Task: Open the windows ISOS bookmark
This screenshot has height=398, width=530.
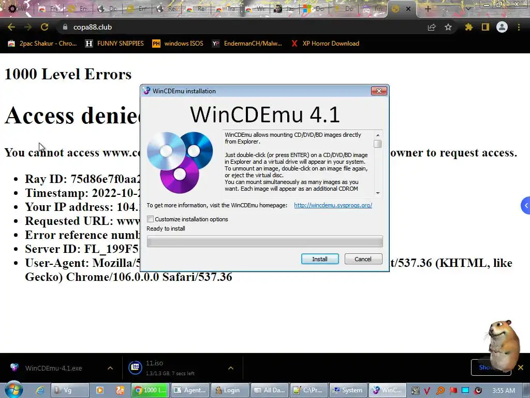Action: (178, 44)
